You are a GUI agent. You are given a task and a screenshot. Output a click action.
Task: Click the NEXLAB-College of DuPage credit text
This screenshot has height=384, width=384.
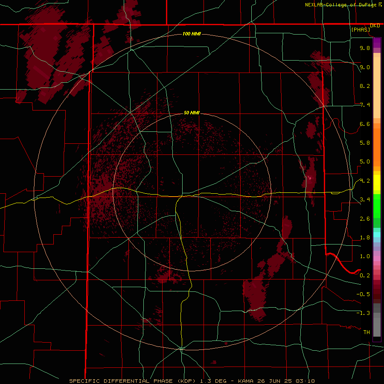[x=340, y=5]
